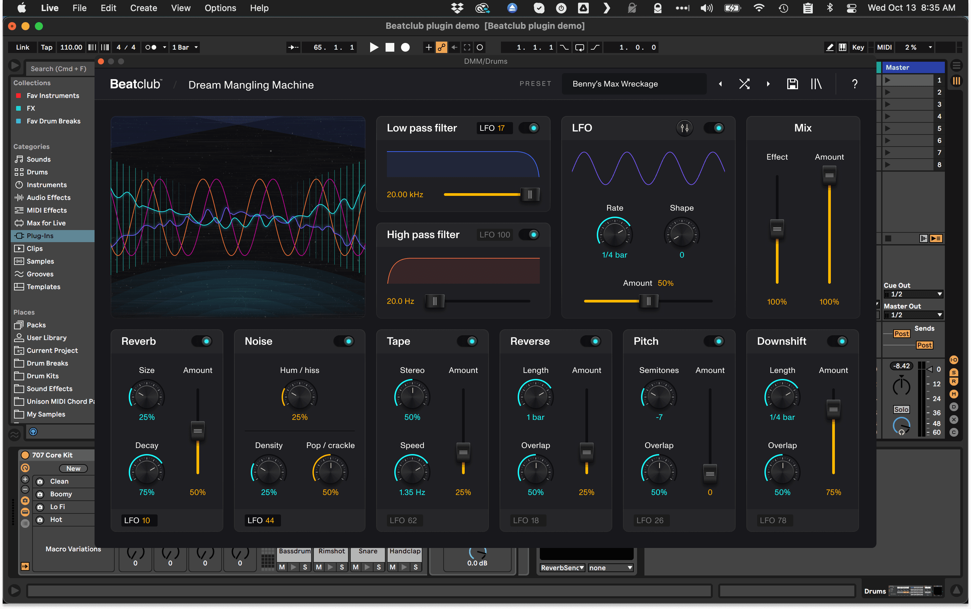971x609 pixels.
Task: Open the preset library icon
Action: [x=816, y=84]
